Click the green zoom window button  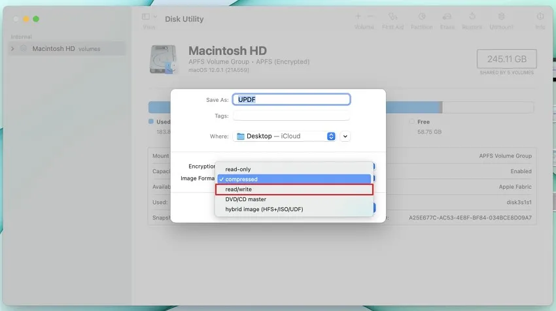tap(36, 19)
